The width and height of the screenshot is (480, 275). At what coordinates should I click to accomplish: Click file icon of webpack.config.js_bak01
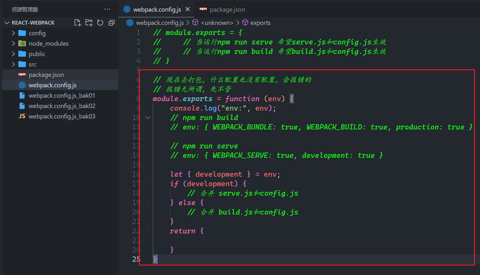click(x=22, y=95)
